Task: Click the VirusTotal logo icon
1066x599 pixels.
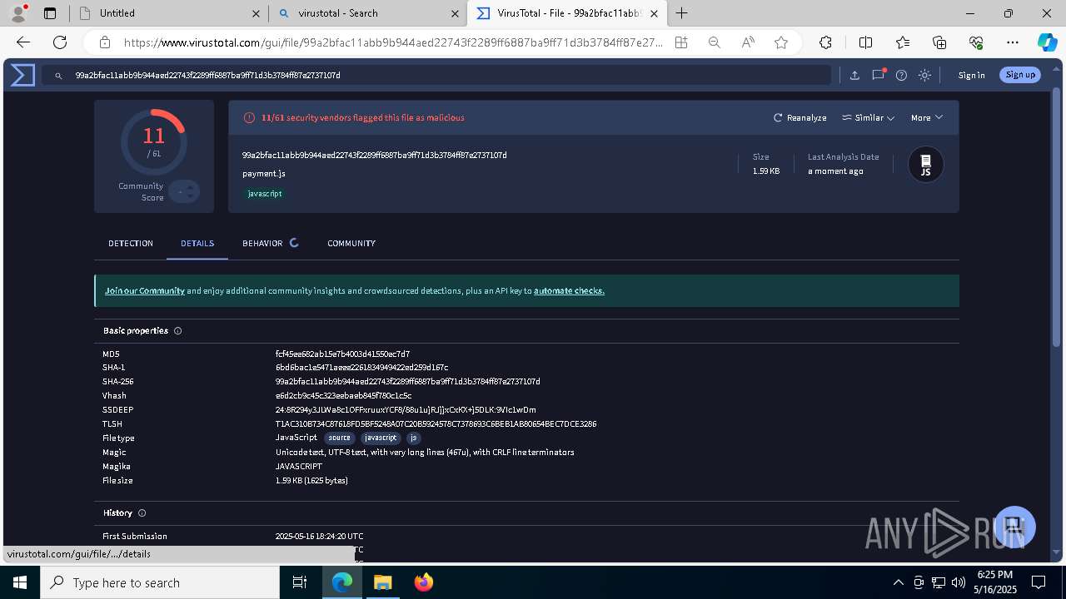Action: (x=22, y=76)
